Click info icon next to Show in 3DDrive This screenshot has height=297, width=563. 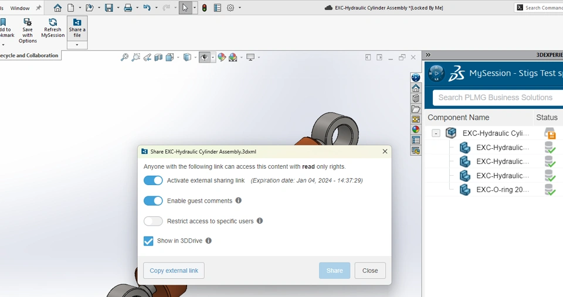pos(208,241)
